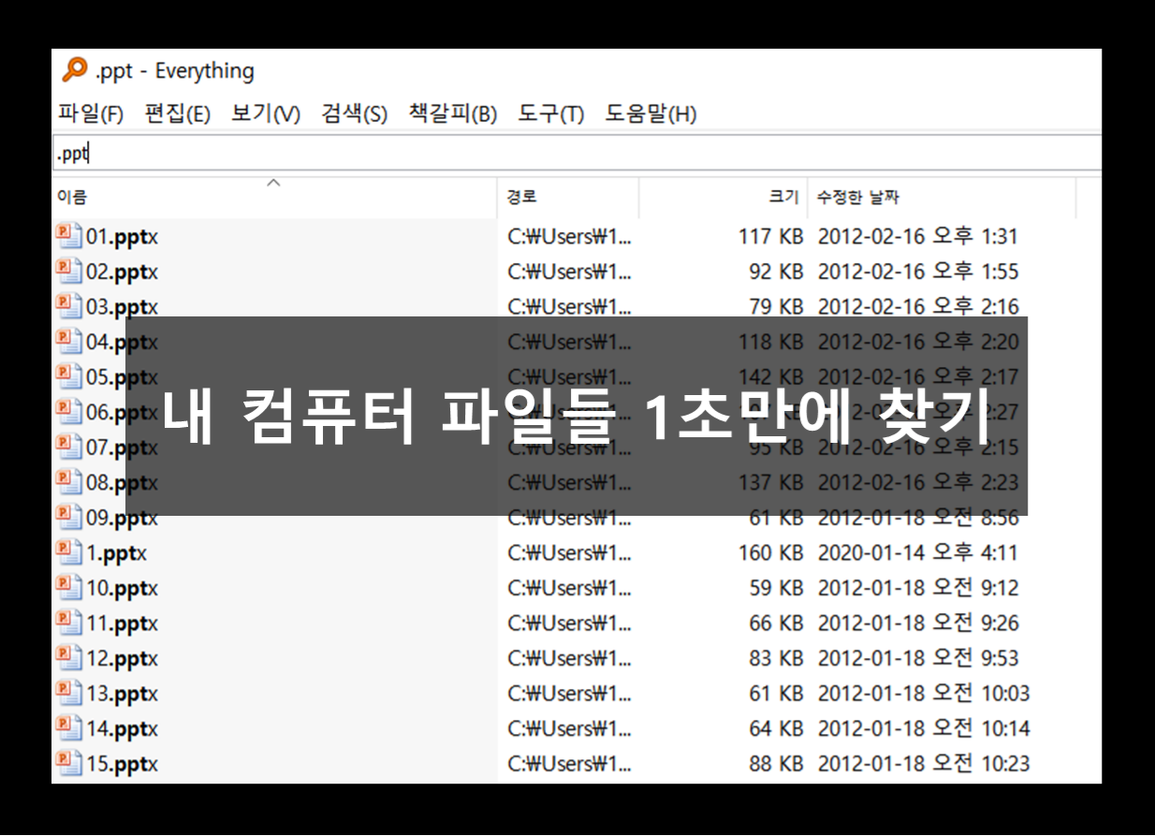Select the PowerPoint icon of 04.pptx
The image size is (1155, 836).
coord(68,342)
